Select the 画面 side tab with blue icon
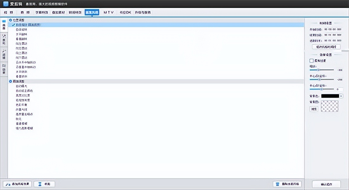This screenshot has height=190, width=349. click(x=4, y=25)
